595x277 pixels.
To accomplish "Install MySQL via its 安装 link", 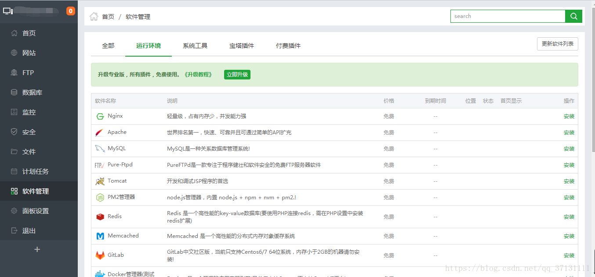I will (569, 149).
